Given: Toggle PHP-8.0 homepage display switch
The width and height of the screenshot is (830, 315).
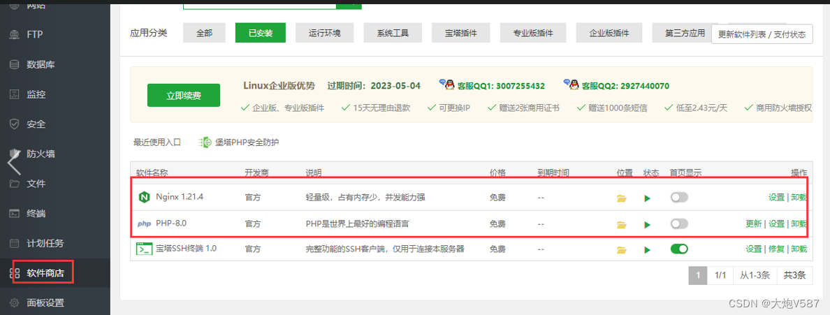Looking at the screenshot, I should point(679,224).
